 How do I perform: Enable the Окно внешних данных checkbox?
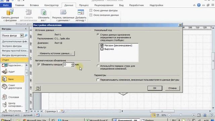click(91, 15)
